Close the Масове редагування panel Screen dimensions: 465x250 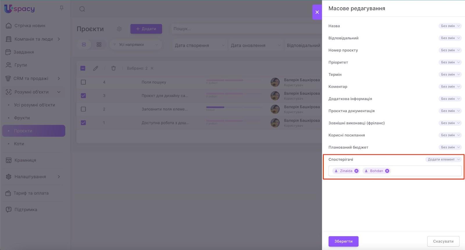[317, 12]
